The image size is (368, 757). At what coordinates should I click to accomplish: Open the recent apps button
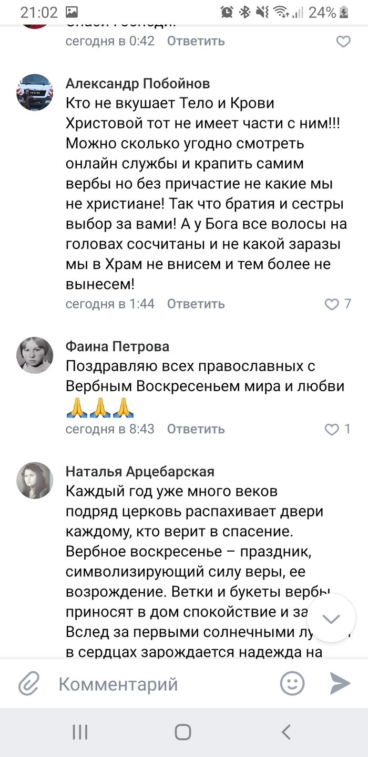click(80, 732)
